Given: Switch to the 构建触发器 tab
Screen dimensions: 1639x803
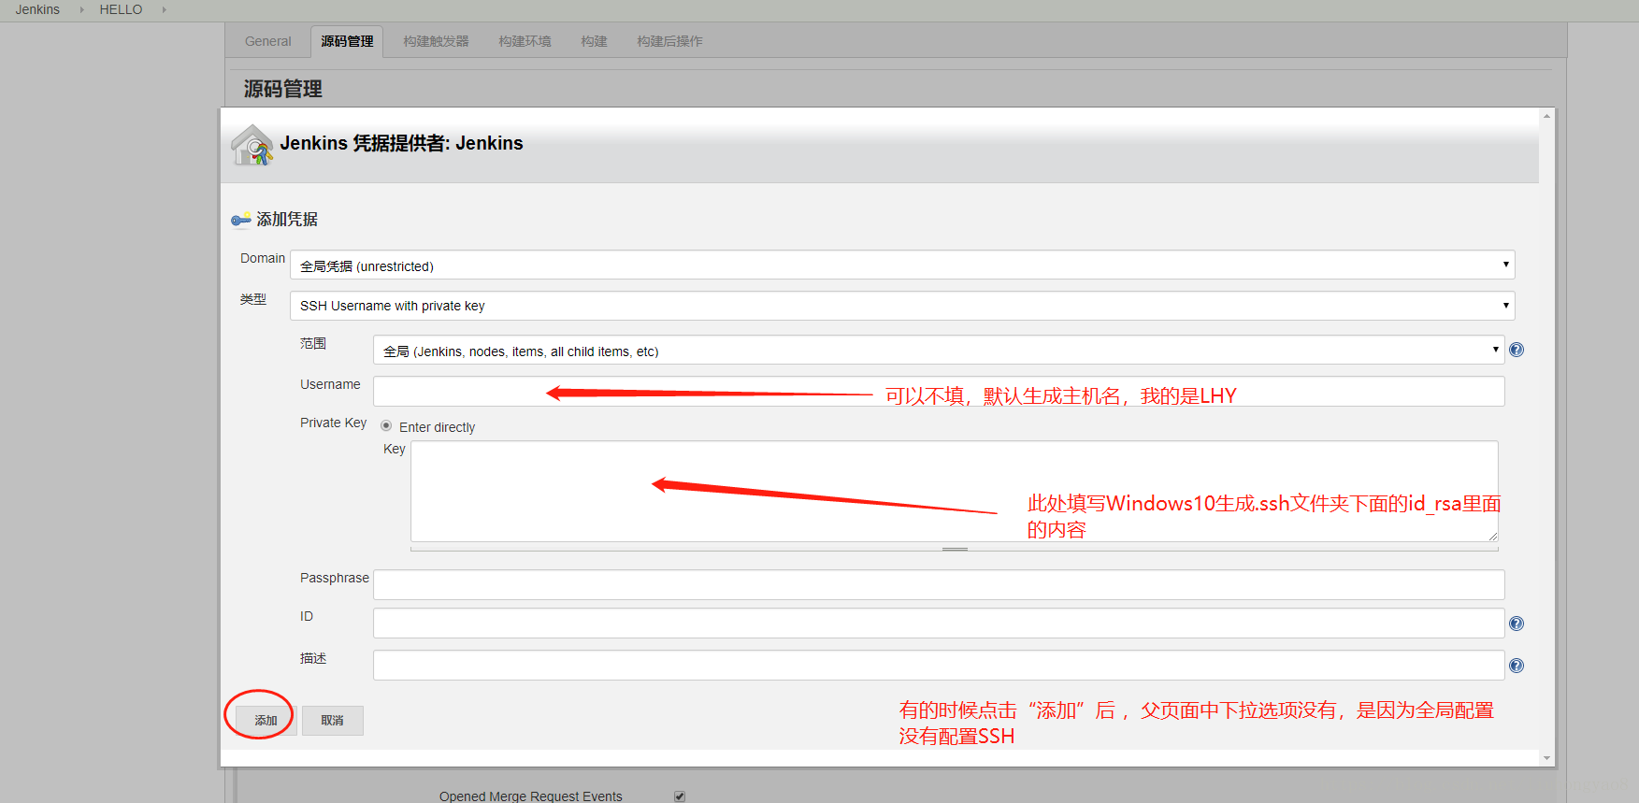Looking at the screenshot, I should (x=436, y=41).
